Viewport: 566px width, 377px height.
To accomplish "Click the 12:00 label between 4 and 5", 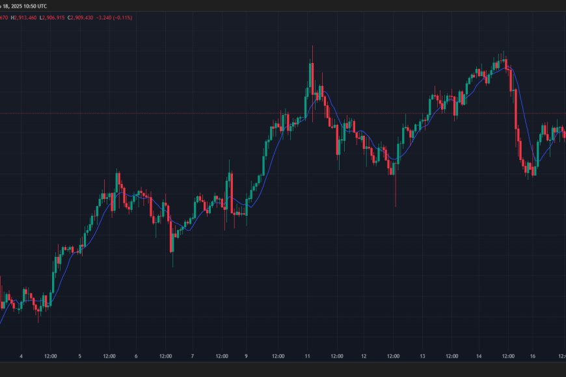I will pos(50,356).
